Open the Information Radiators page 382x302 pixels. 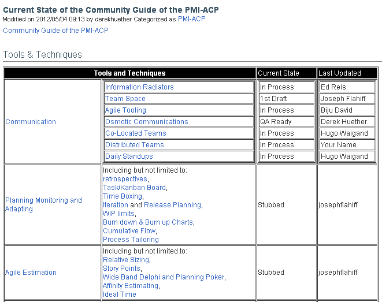139,87
